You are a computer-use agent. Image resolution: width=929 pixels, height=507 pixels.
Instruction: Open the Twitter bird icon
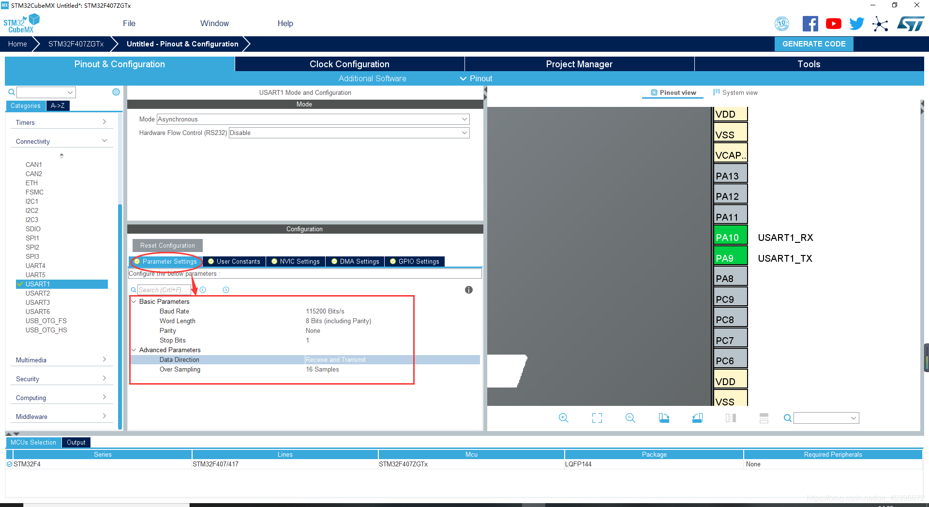(856, 24)
